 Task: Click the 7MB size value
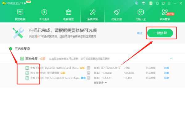pos(127,68)
